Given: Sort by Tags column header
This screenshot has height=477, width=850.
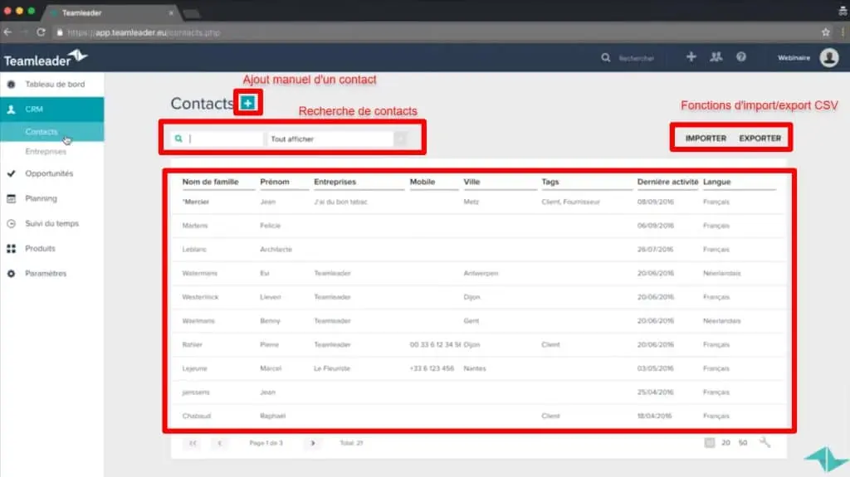Looking at the screenshot, I should pyautogui.click(x=550, y=182).
